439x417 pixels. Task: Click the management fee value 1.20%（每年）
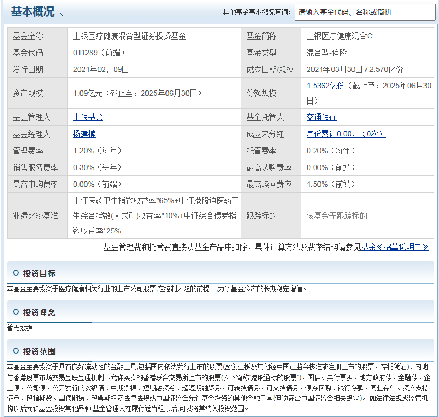[x=97, y=151]
